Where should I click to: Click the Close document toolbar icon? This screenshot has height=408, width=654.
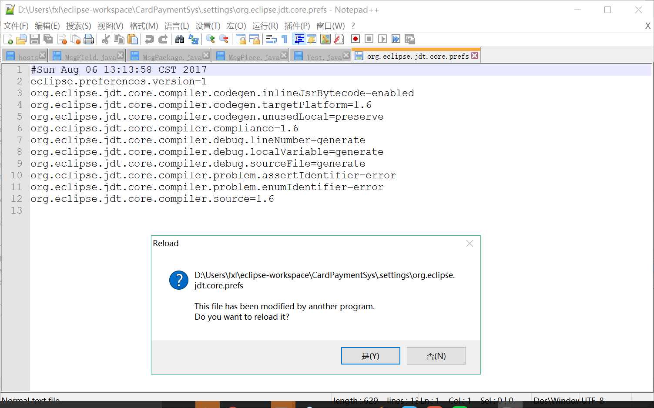point(62,39)
